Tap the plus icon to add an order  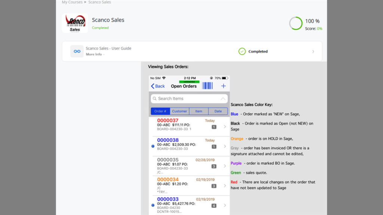point(223,86)
